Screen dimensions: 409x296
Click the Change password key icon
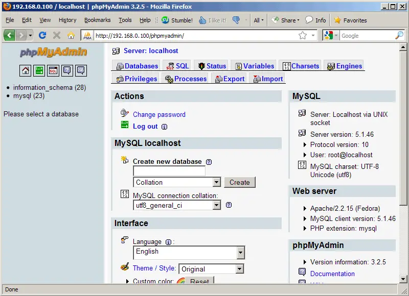coord(125,113)
